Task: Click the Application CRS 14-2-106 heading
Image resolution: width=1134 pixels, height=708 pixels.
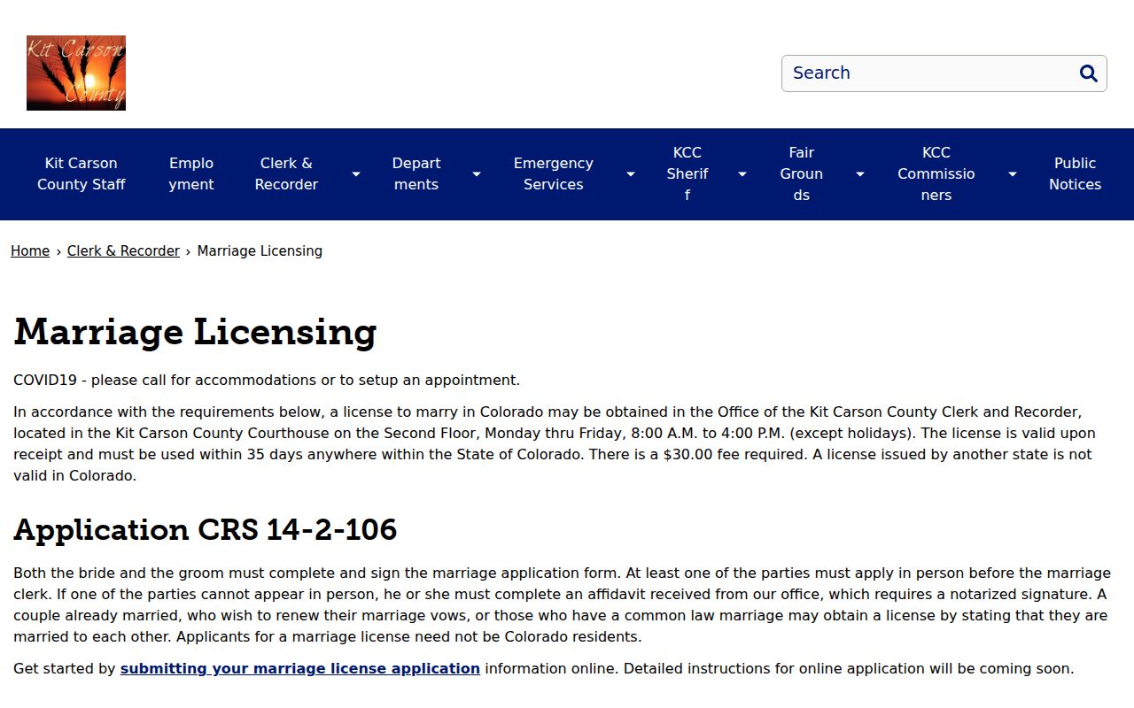Action: click(x=206, y=529)
